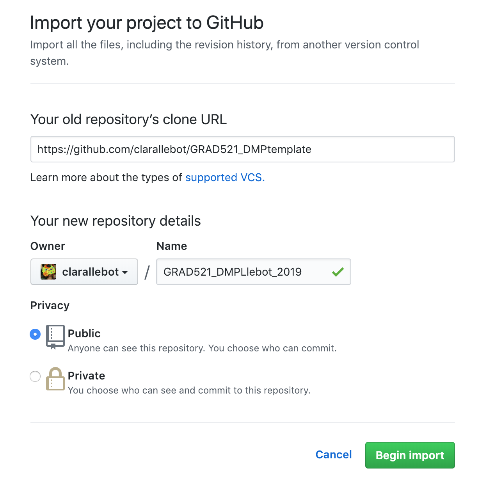Image resolution: width=487 pixels, height=481 pixels.
Task: Click the "You choose who can see" description
Action: (x=189, y=390)
